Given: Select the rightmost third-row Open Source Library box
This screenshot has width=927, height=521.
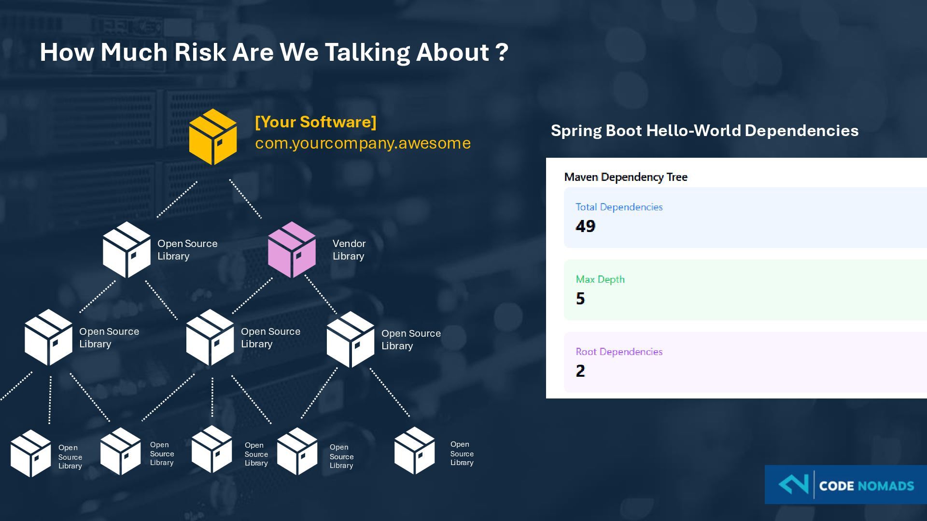Looking at the screenshot, I should 350,340.
